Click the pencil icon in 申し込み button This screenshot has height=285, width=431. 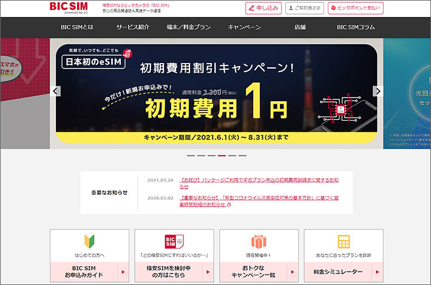(x=251, y=8)
